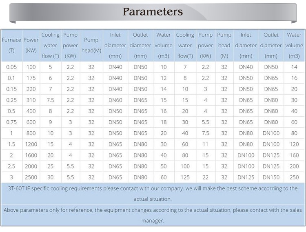Click the 22 pump power cell
The height and width of the screenshot is (232, 306).
(205, 177)
